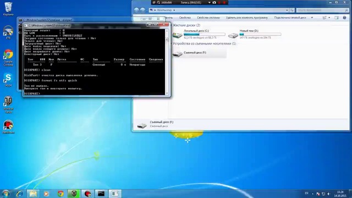
Task: Open the World of Tanks taskbar button
Action: (74, 194)
